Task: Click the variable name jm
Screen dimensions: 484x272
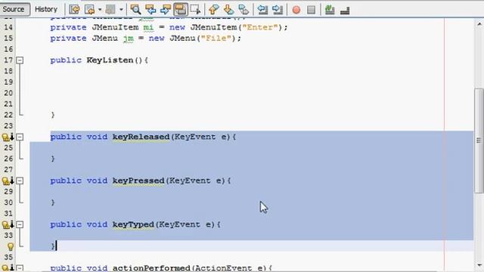Action: coord(128,39)
